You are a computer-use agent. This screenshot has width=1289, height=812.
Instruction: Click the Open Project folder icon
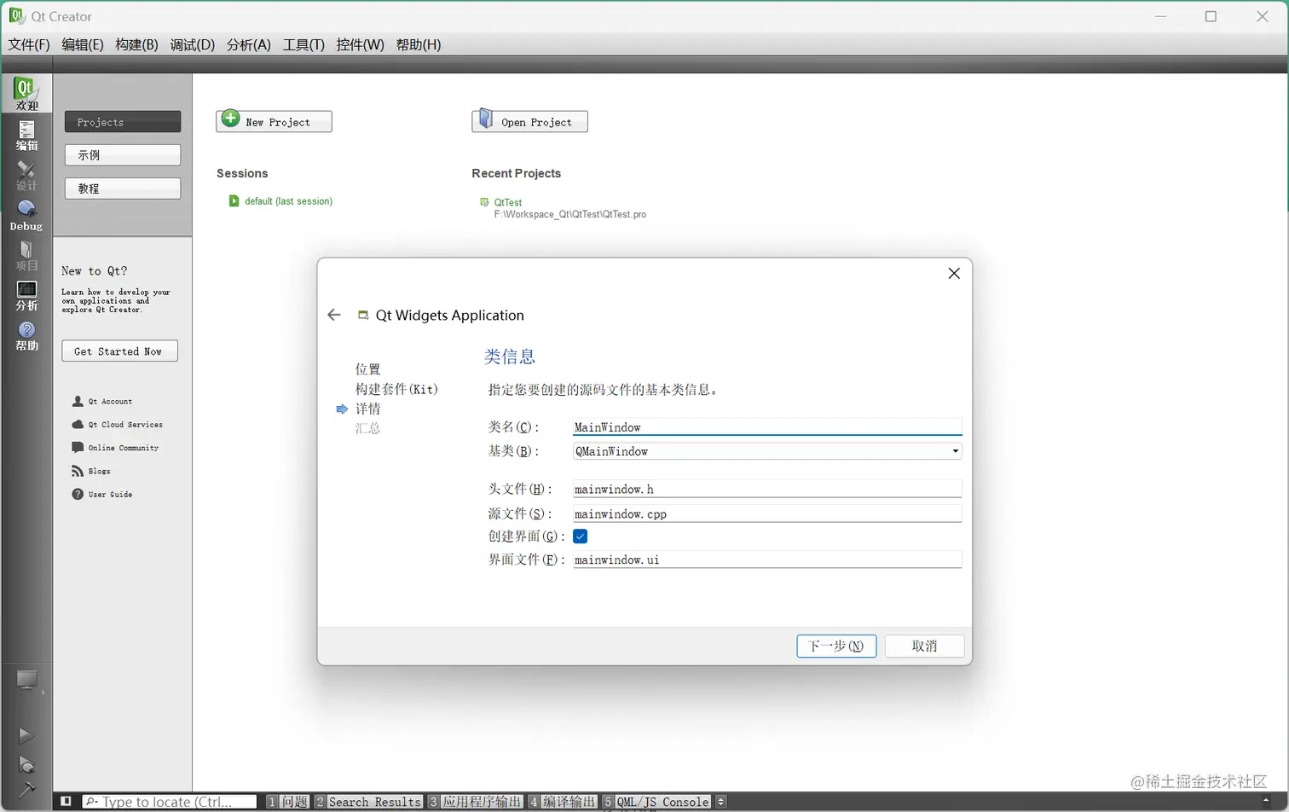[485, 119]
